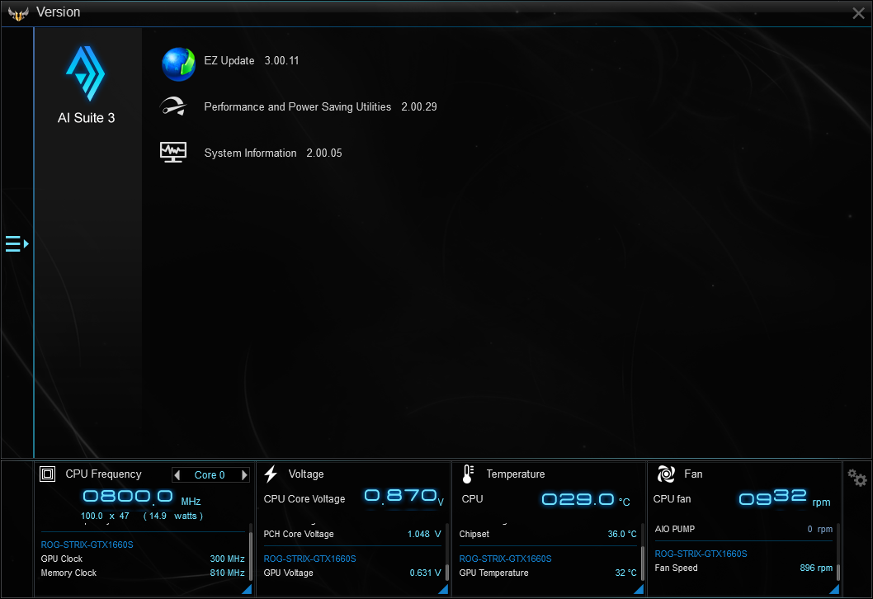Click GPU Voltage 0.631 V row

coord(352,573)
